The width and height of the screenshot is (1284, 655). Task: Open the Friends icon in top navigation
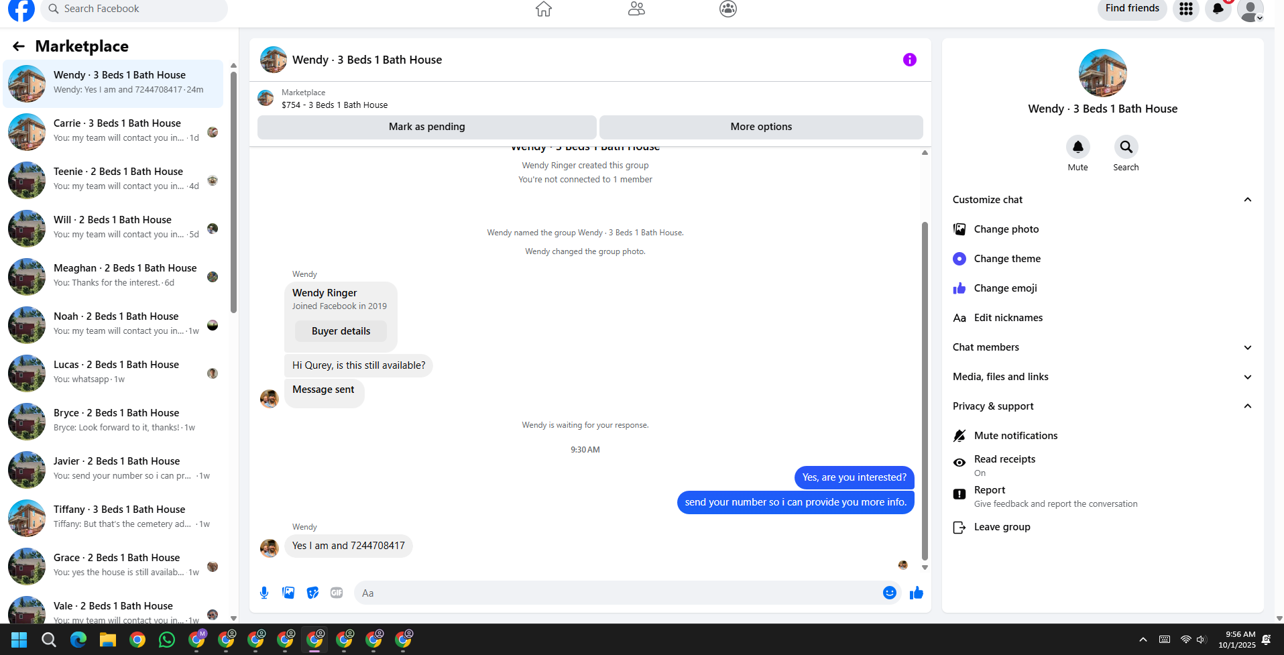[636, 9]
